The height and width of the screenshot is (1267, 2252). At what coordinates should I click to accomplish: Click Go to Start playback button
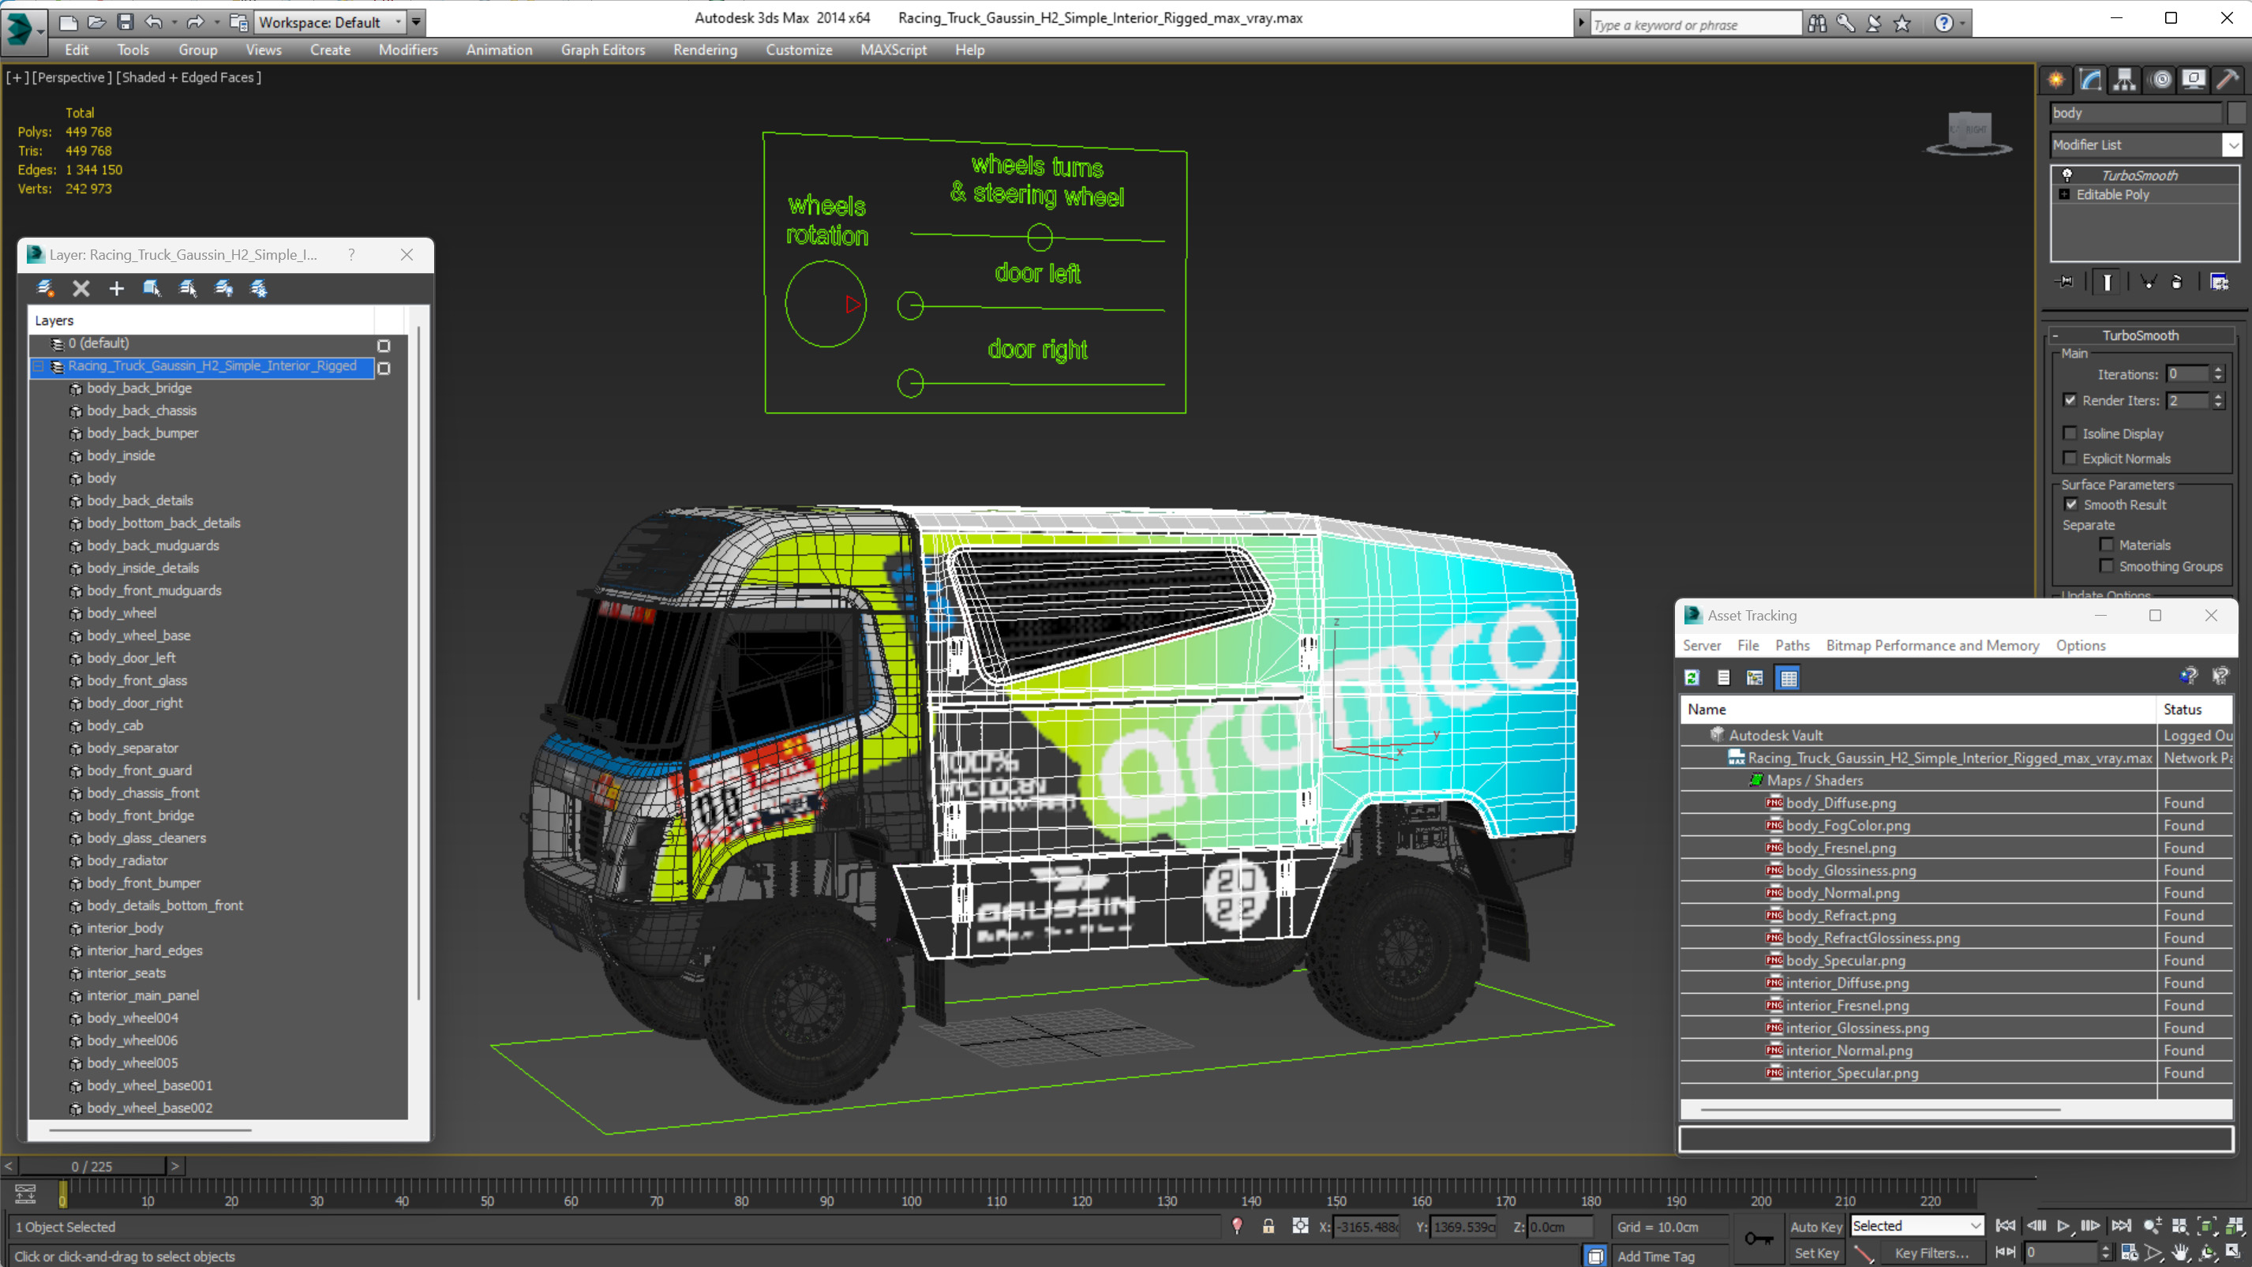(2007, 1226)
